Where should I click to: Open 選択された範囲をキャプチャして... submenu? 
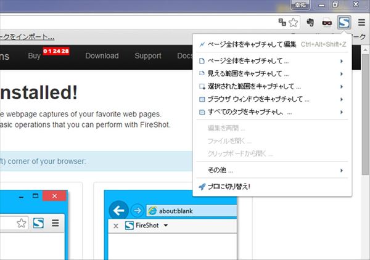(x=273, y=86)
